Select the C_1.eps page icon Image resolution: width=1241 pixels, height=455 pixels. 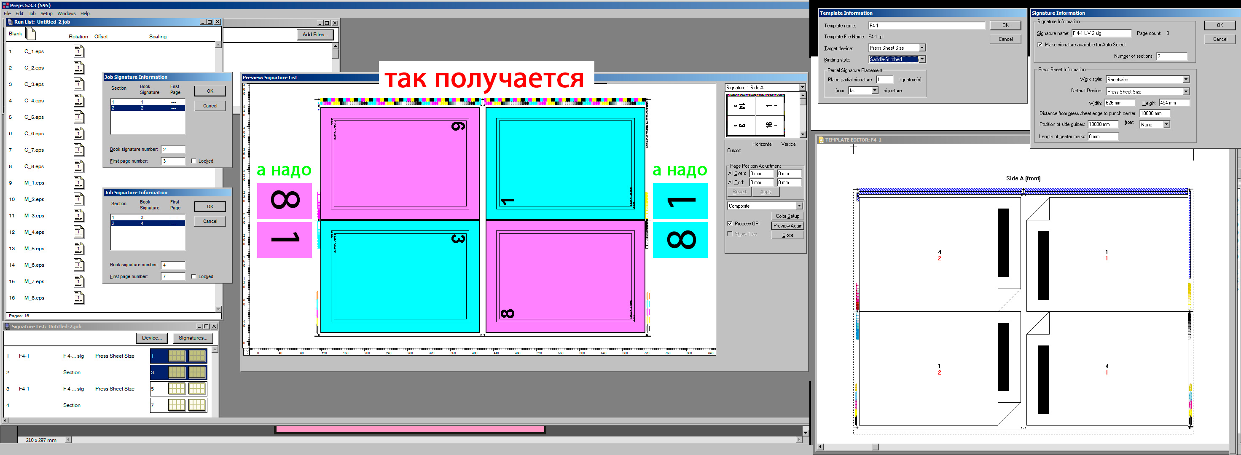pos(78,51)
